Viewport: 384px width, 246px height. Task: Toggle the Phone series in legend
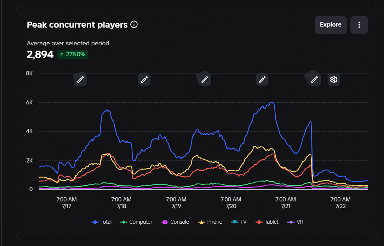pyautogui.click(x=210, y=222)
